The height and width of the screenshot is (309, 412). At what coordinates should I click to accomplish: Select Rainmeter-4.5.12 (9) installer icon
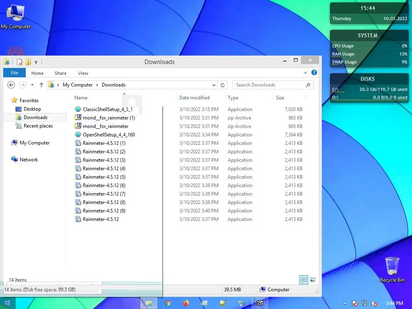click(78, 210)
